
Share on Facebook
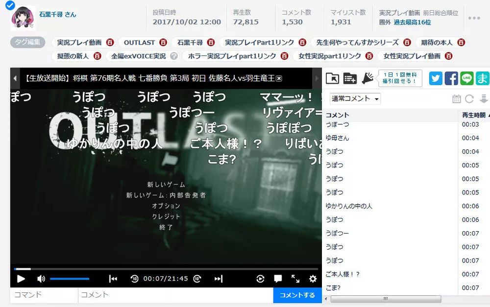click(451, 78)
